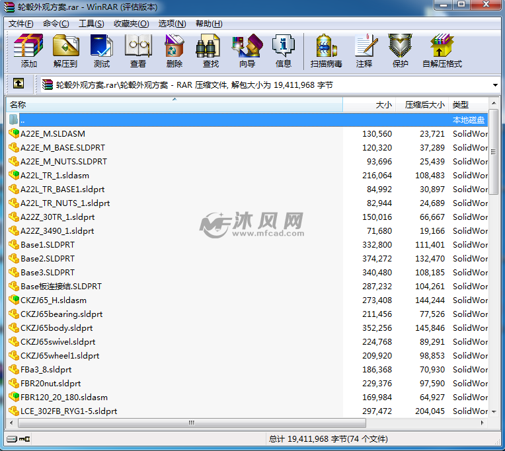Click the vertical scrollbar up arrow

(x=494, y=103)
